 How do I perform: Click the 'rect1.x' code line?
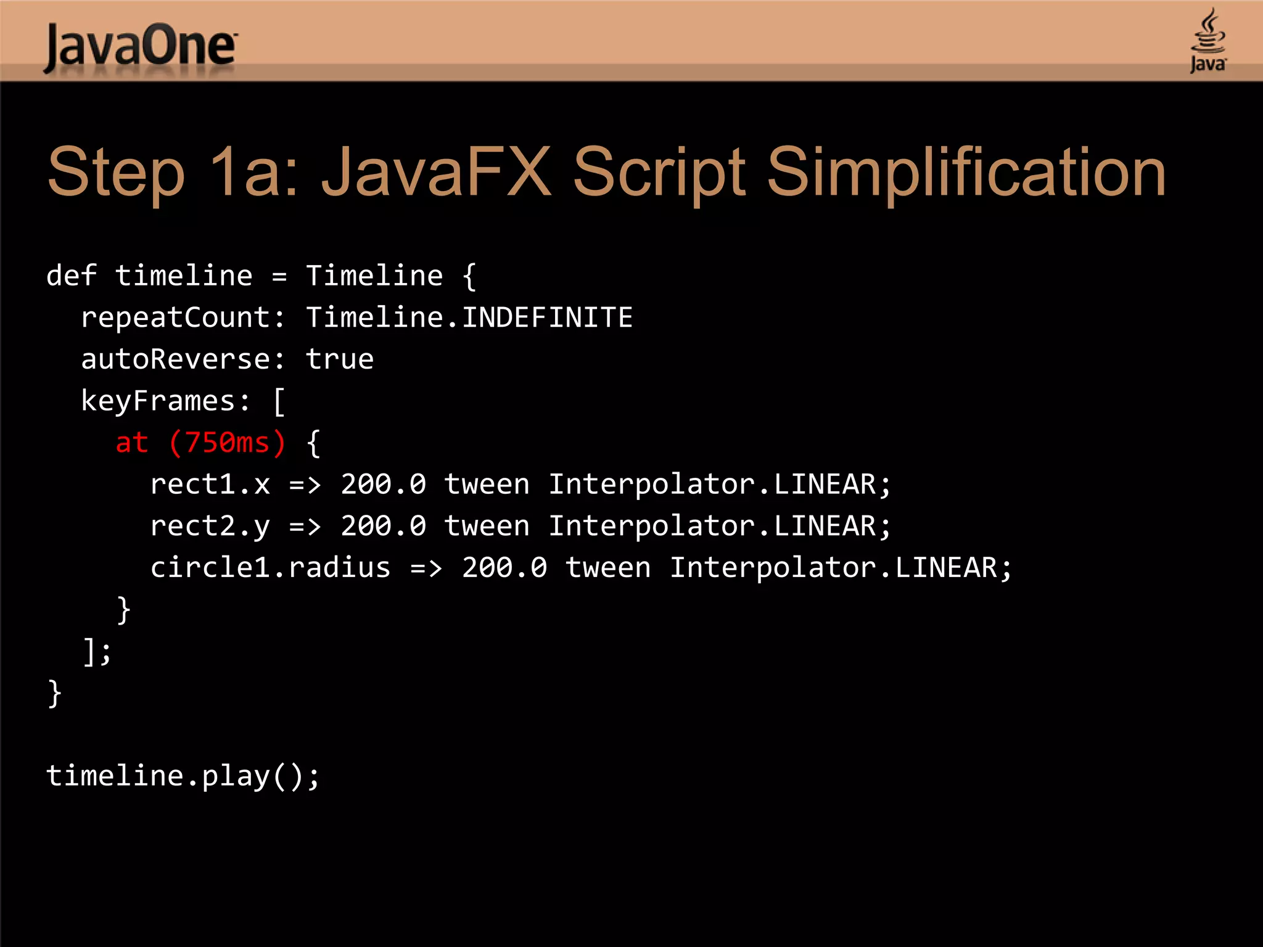[x=520, y=485]
